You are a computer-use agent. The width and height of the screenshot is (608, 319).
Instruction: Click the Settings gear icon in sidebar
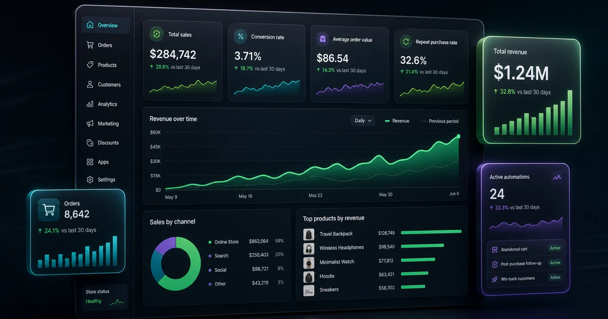point(90,180)
